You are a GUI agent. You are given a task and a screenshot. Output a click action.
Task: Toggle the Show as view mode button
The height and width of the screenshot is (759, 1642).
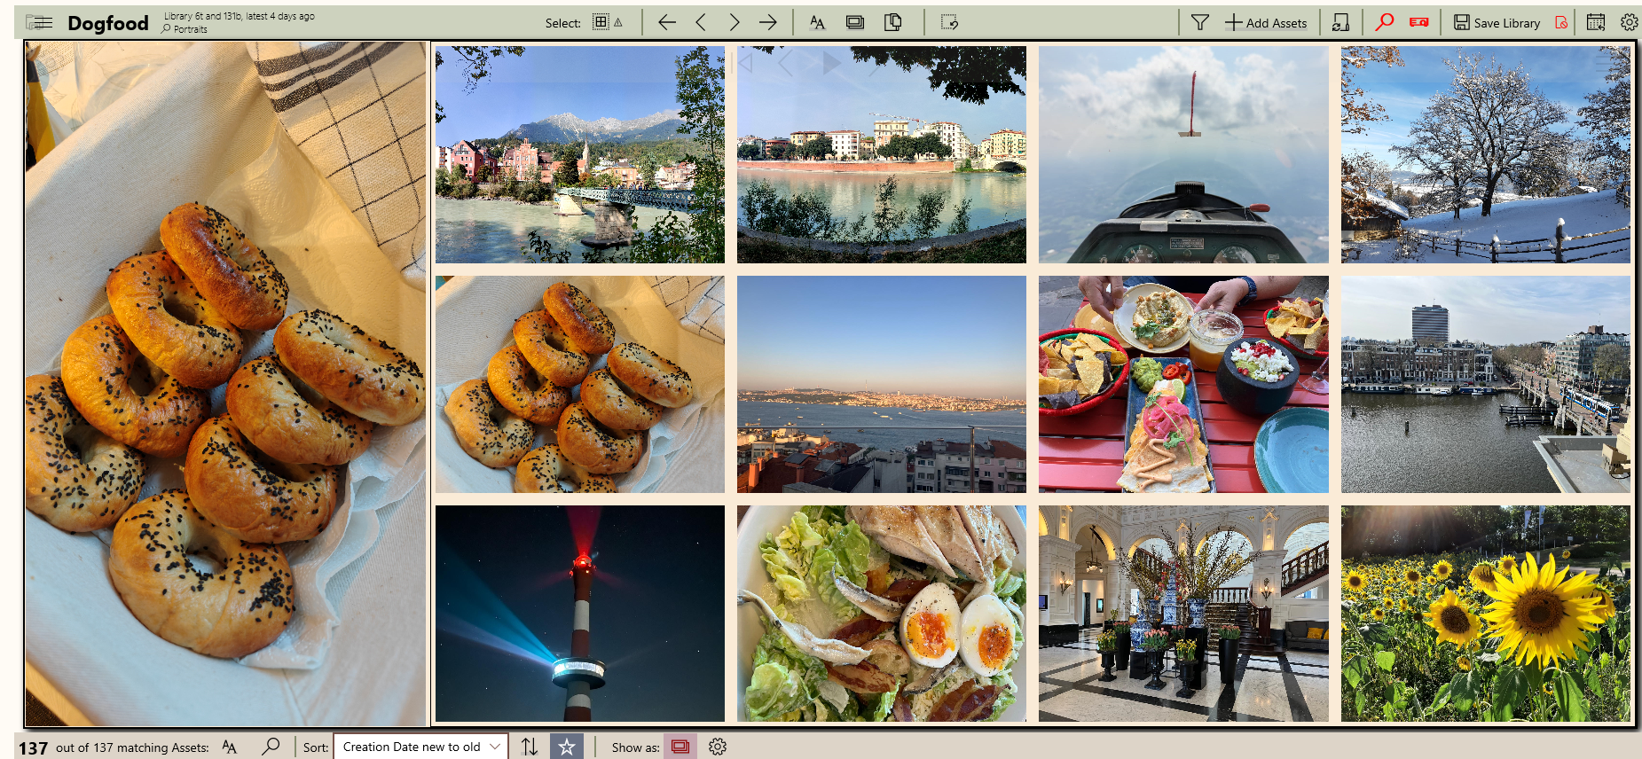tap(680, 747)
